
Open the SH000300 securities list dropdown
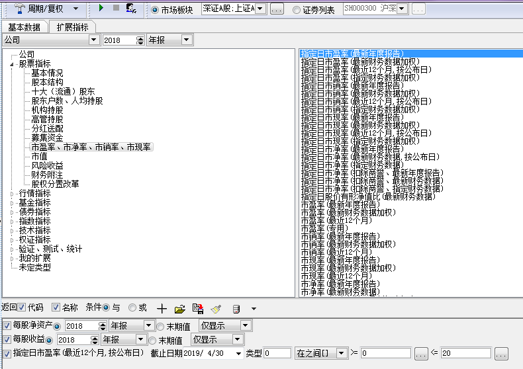403,9
